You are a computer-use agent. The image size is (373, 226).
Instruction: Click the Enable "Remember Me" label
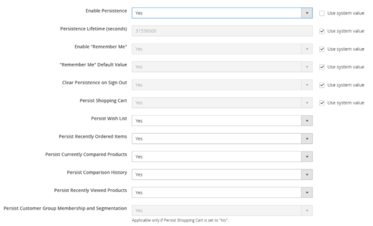(101, 47)
